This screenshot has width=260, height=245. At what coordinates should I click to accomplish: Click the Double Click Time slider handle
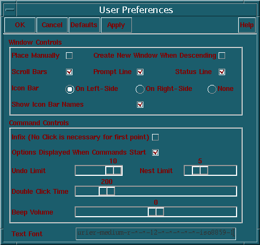[107, 191]
